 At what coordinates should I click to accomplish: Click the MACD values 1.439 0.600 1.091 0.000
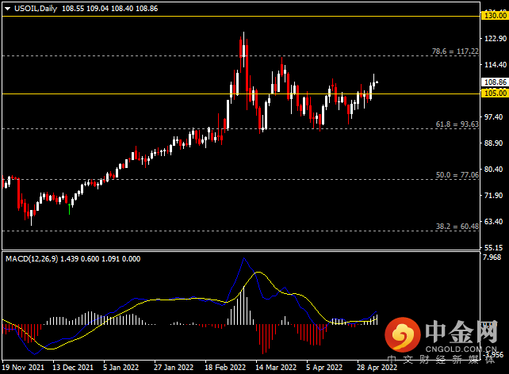pos(101,259)
